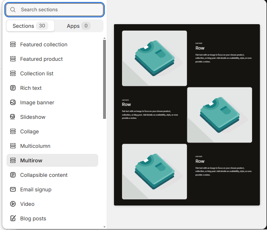Screen dimensions: 267x230
Task: Click the magnifying glass search icon
Action: [x=13, y=10]
